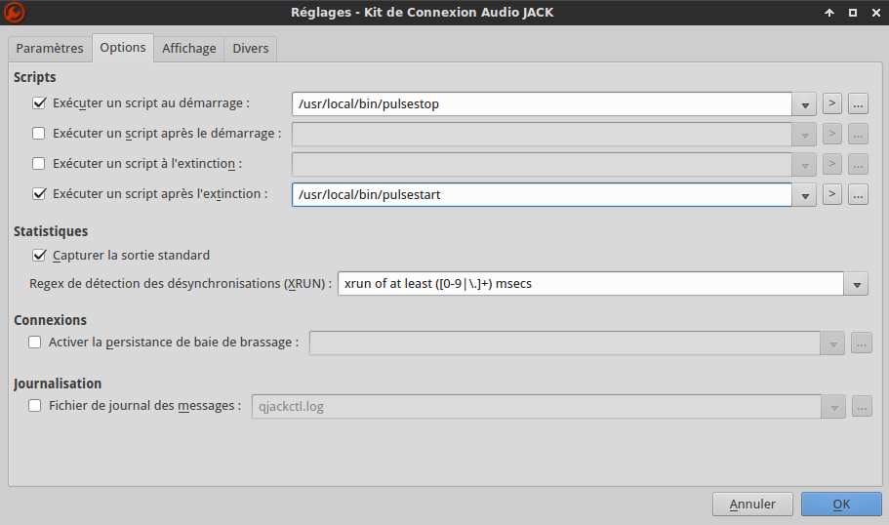Confirm settings with the OK button
This screenshot has width=889, height=525.
click(x=841, y=504)
